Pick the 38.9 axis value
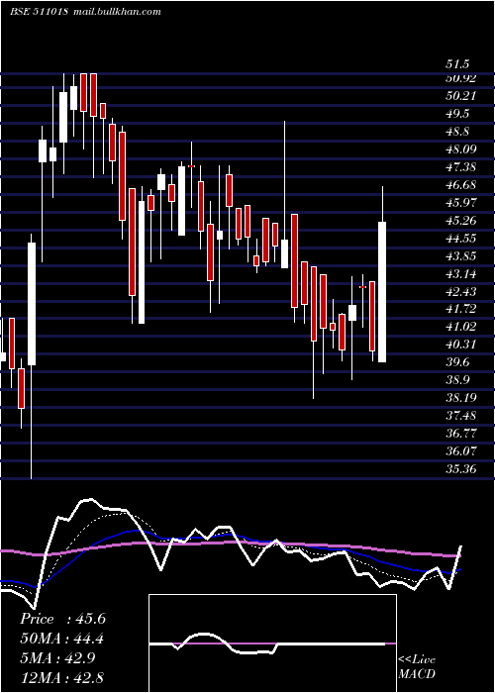495x693 pixels. pyautogui.click(x=457, y=379)
